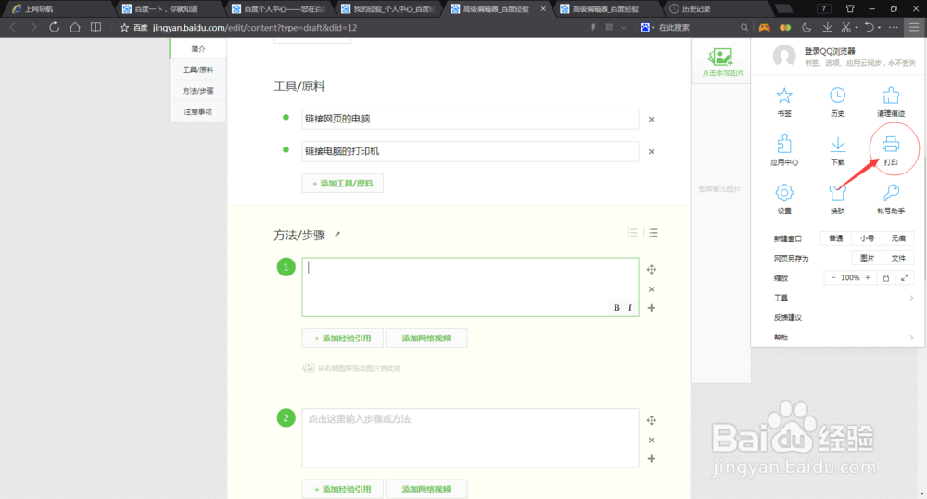This screenshot has width=927, height=499.
Task: Click 添加网络视频 under step 1
Action: coord(426,339)
